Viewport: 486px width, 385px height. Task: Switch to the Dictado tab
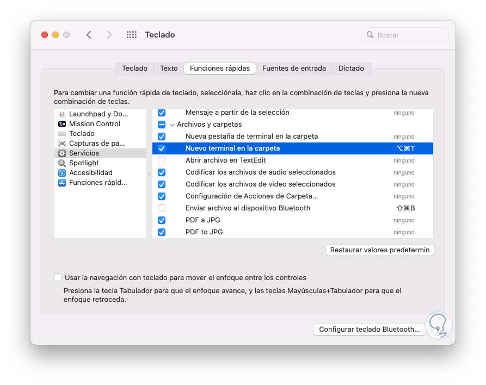click(x=351, y=69)
